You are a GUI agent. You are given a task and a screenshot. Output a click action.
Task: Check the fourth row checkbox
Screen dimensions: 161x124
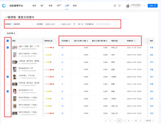pos(8,69)
